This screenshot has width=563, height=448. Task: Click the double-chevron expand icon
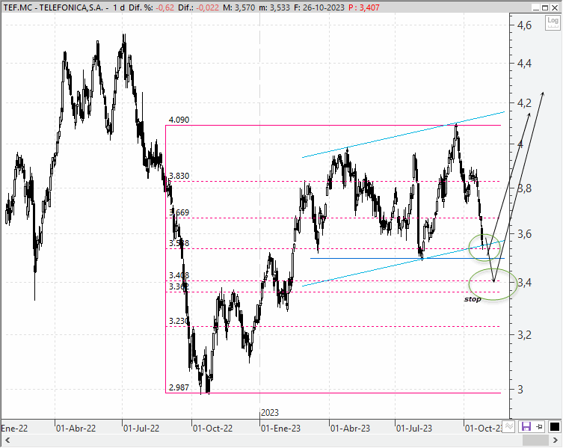(x=508, y=427)
